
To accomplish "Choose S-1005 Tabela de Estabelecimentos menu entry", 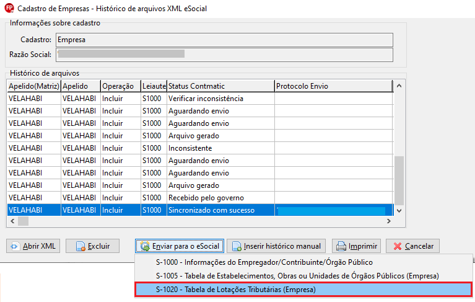I will pyautogui.click(x=303, y=276).
